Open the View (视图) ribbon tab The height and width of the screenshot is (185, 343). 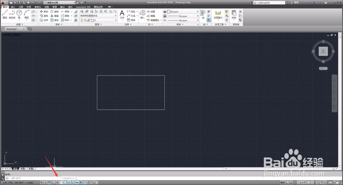(47, 7)
